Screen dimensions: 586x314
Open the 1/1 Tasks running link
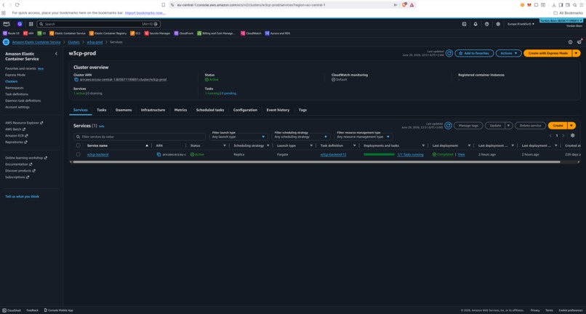point(410,154)
